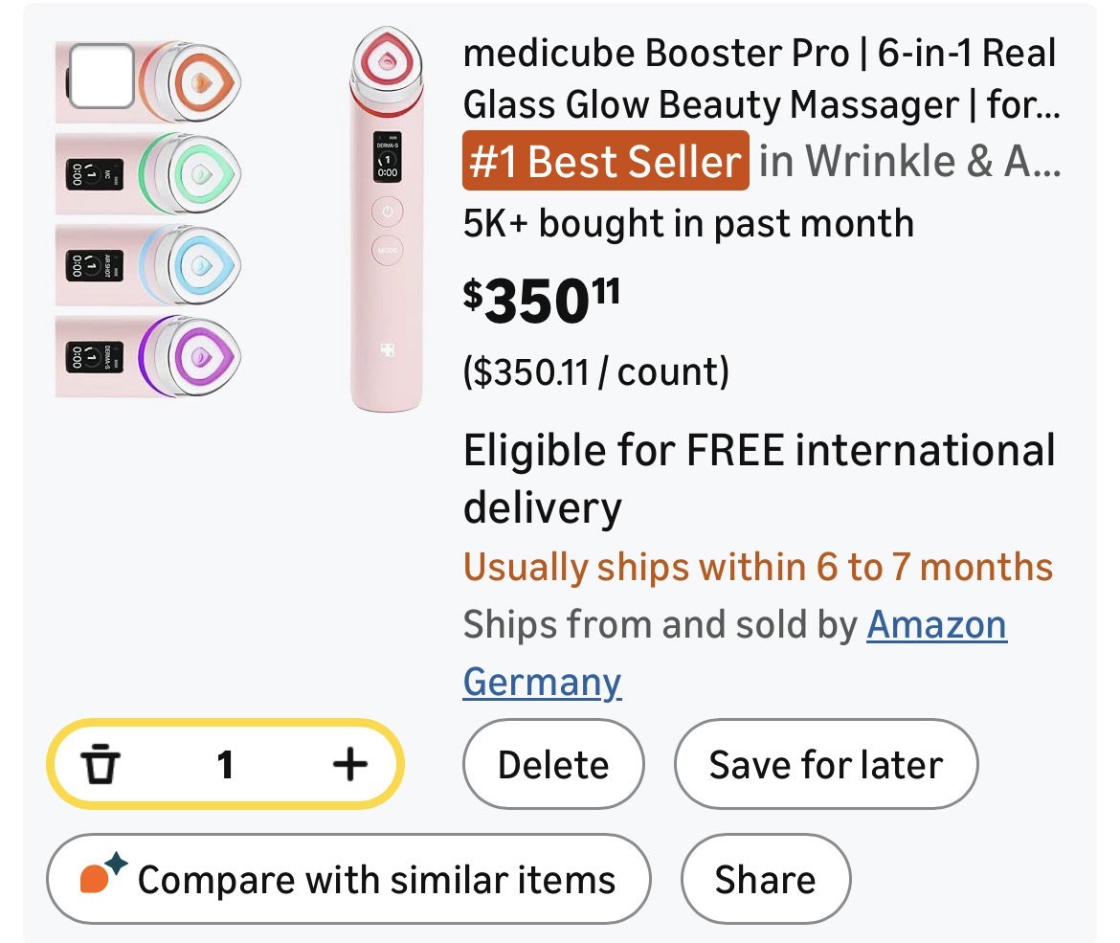The height and width of the screenshot is (943, 1120).
Task: Open the Wrinkle category link
Action: [x=909, y=162]
